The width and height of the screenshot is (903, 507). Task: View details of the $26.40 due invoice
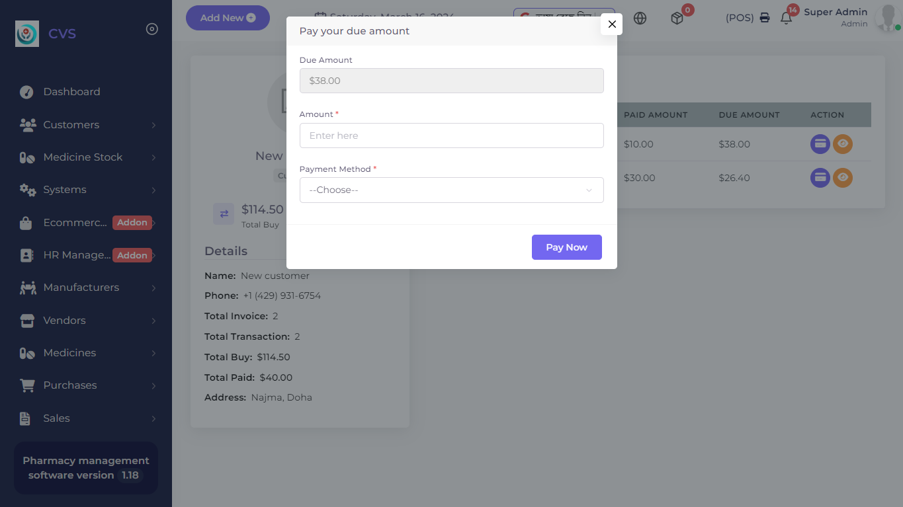pos(843,177)
